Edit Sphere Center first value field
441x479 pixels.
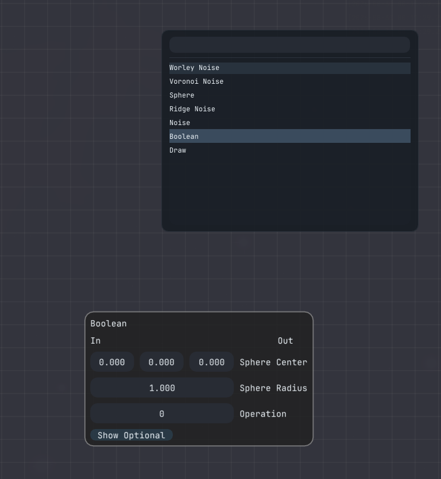112,362
